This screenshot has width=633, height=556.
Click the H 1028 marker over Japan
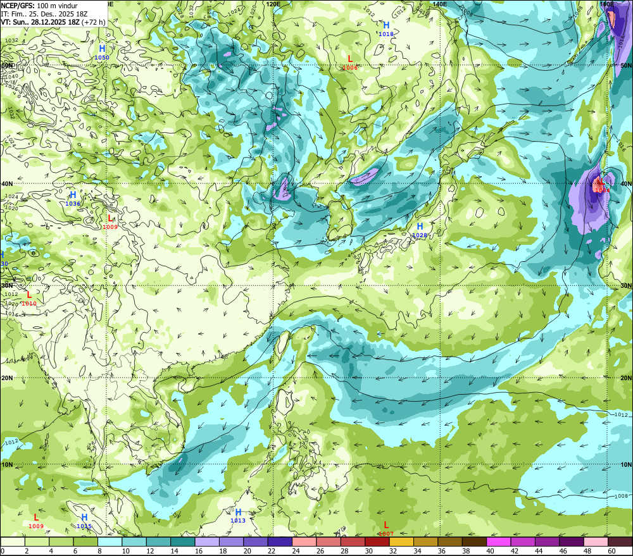[420, 230]
